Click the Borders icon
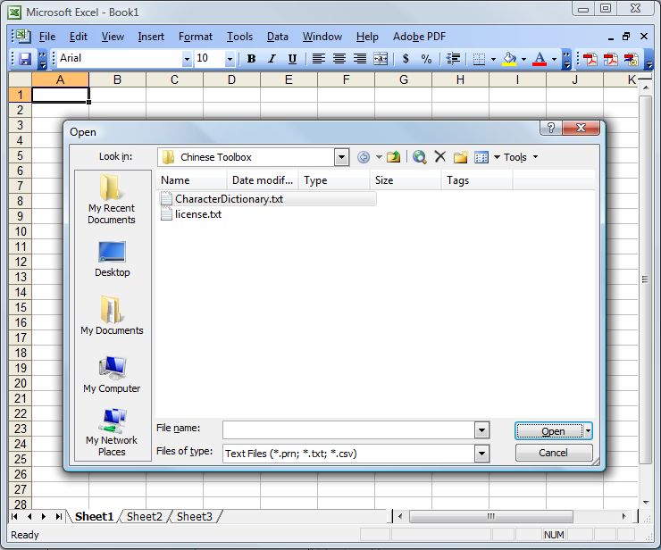Image resolution: width=661 pixels, height=550 pixels. pos(479,59)
